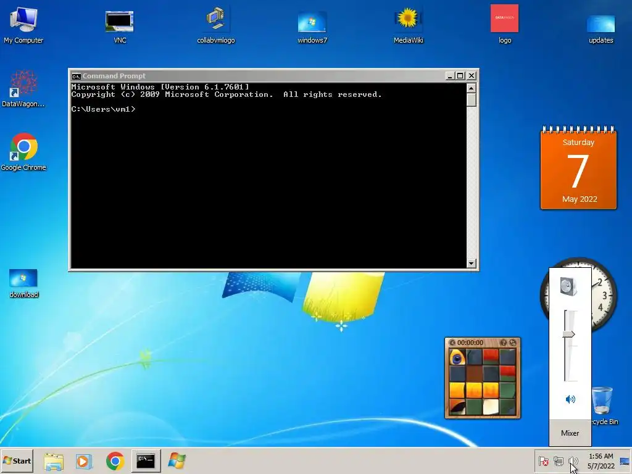The width and height of the screenshot is (632, 474).
Task: Click the calendar gadget showing Saturday 7
Action: 578,168
